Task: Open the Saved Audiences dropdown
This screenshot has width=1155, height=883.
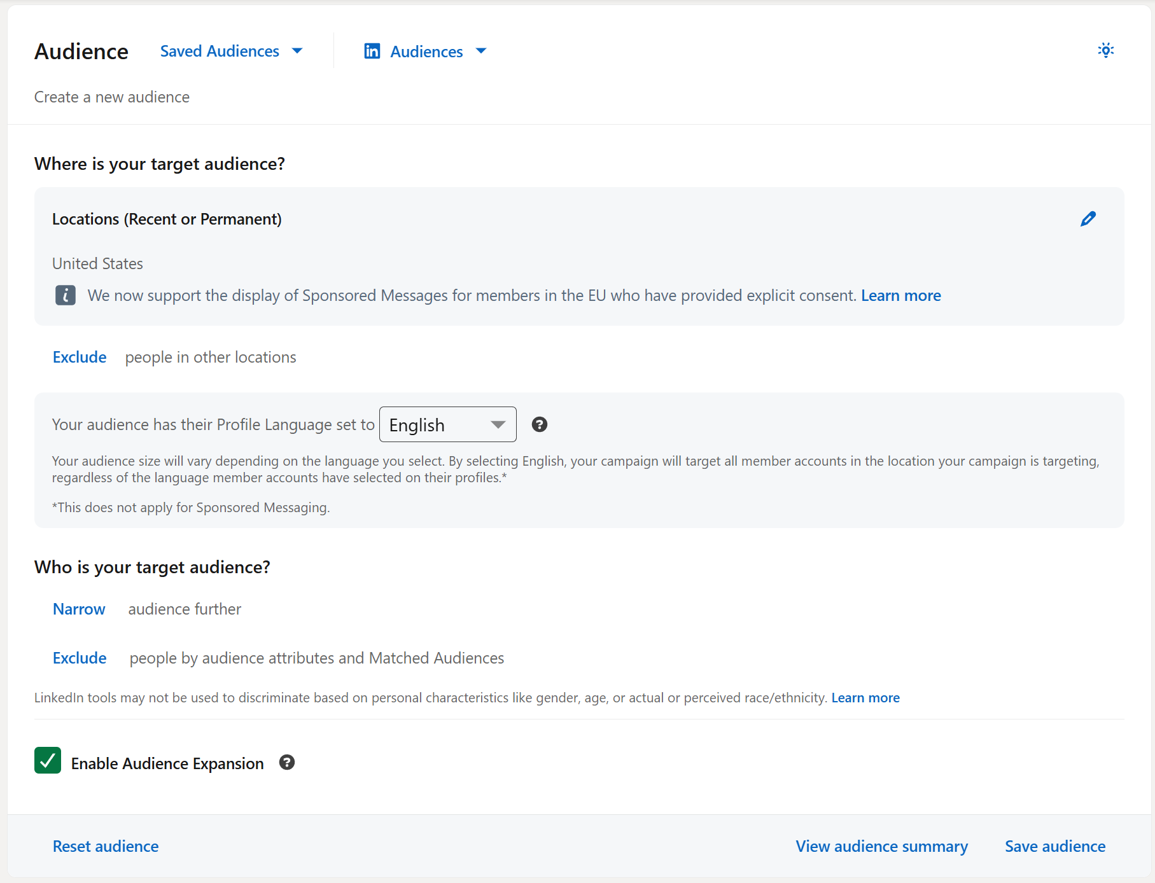Action: click(x=232, y=51)
